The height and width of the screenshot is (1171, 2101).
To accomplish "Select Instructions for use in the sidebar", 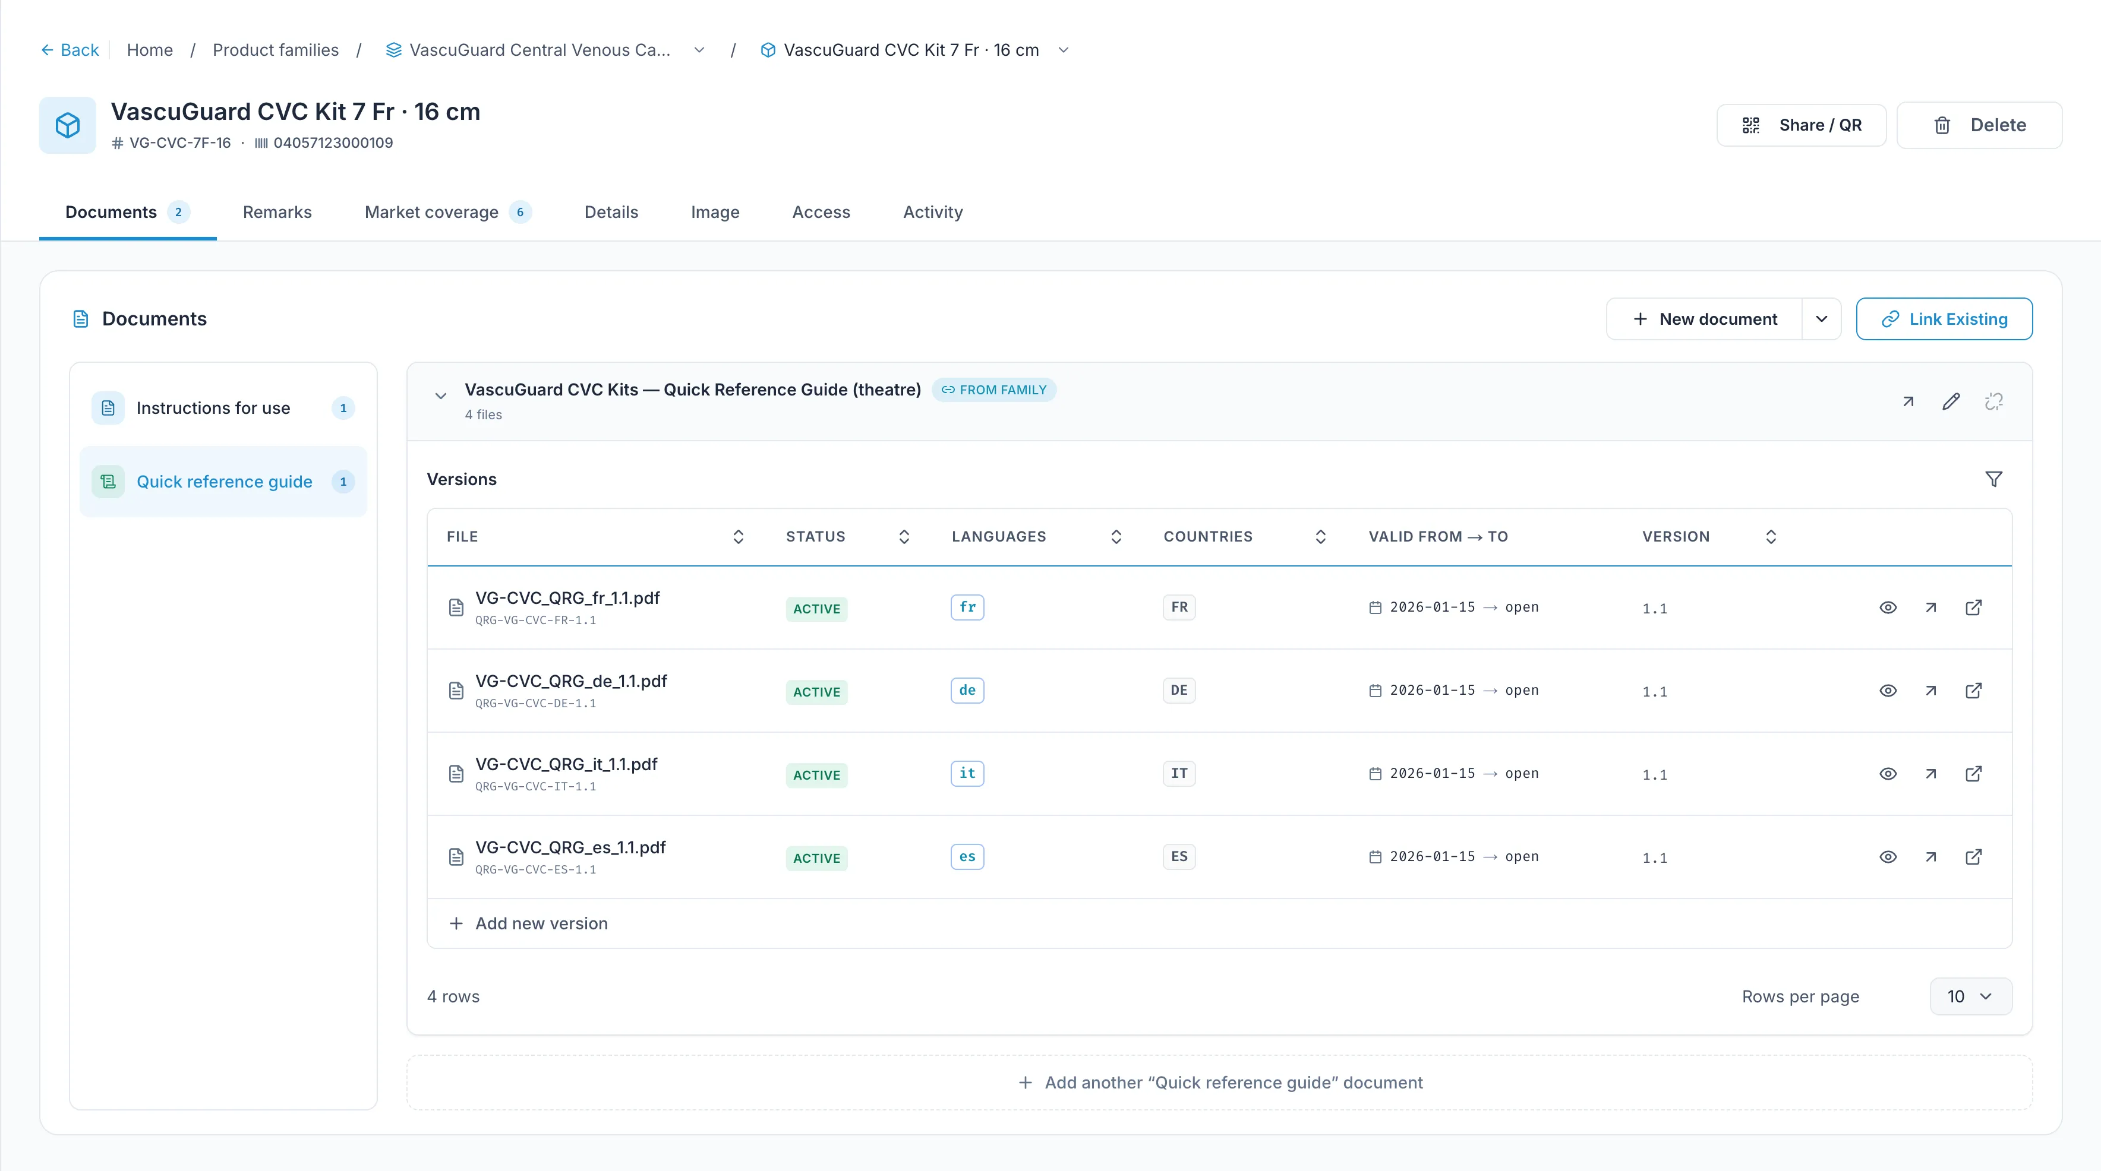I will (223, 409).
